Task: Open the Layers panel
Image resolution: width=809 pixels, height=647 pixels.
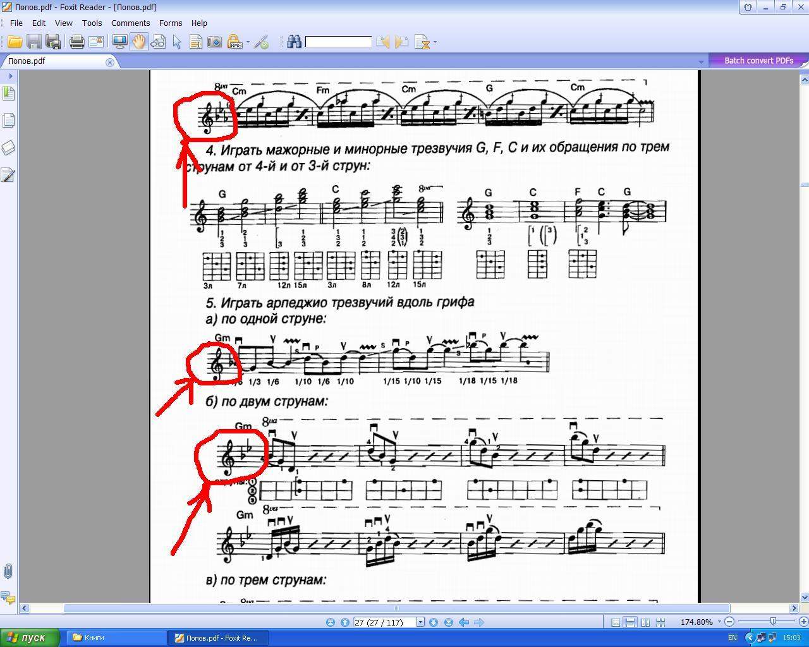Action: (8, 148)
